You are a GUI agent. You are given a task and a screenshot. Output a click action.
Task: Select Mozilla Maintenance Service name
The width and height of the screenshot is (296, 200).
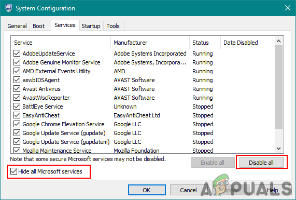click(57, 151)
